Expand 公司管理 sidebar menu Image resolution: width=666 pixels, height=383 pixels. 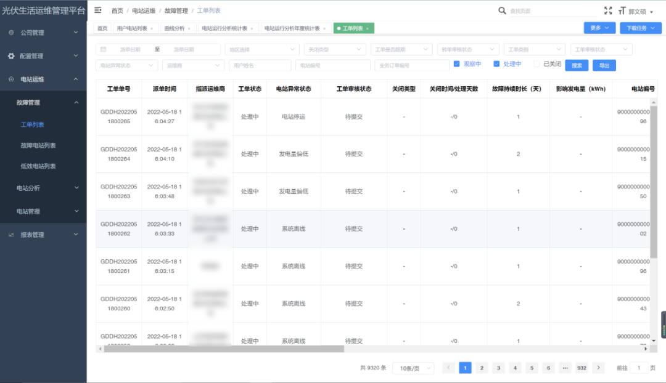tap(43, 32)
